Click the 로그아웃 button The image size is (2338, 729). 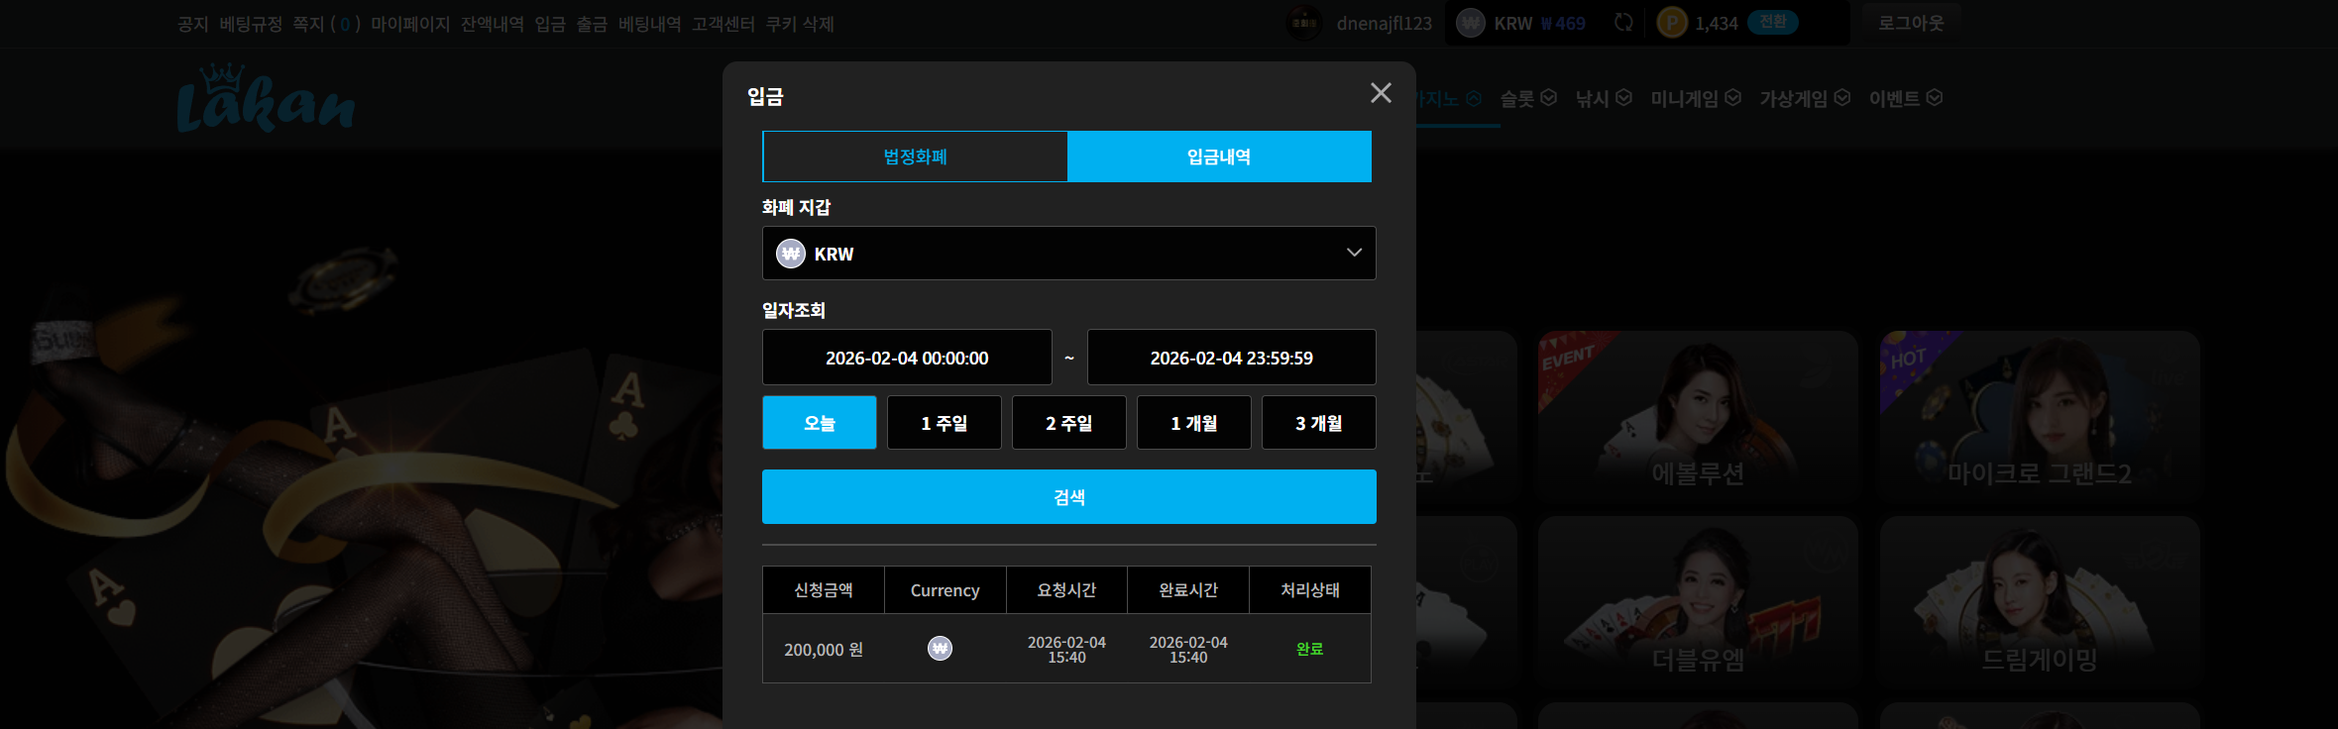coord(1911,23)
